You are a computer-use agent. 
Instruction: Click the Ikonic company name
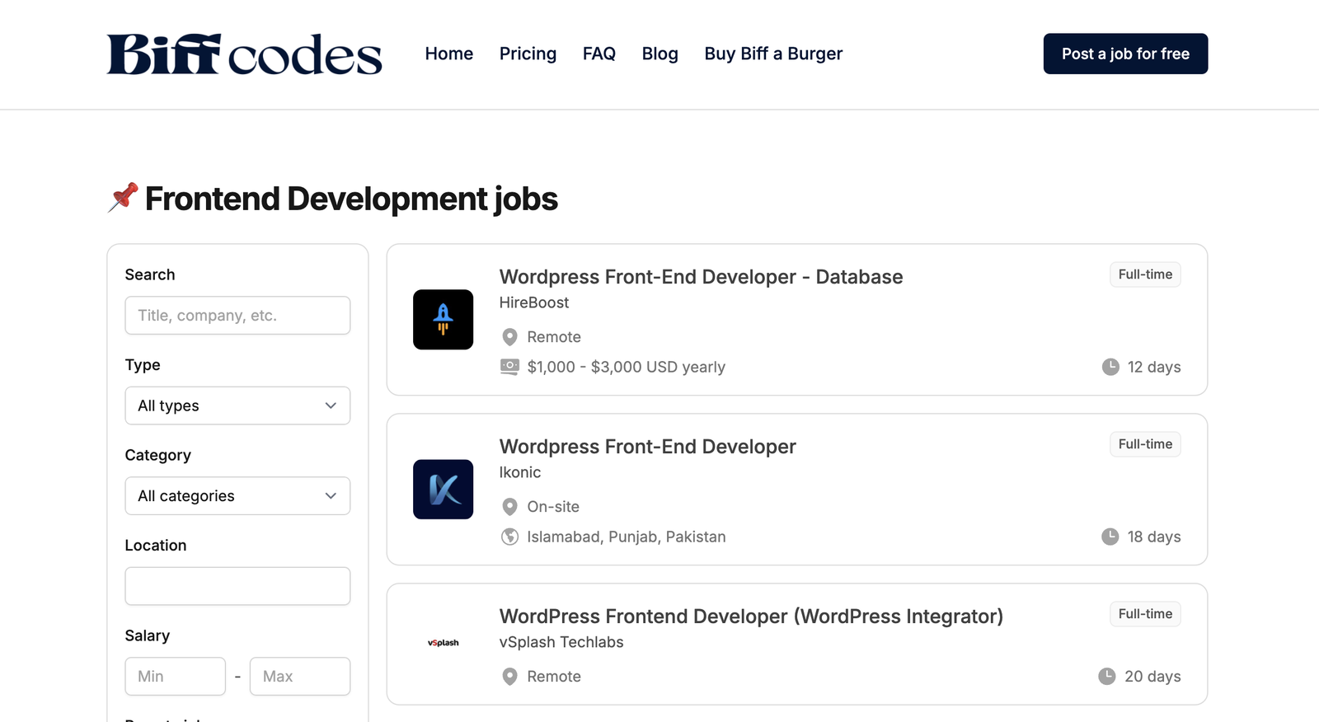pos(520,472)
